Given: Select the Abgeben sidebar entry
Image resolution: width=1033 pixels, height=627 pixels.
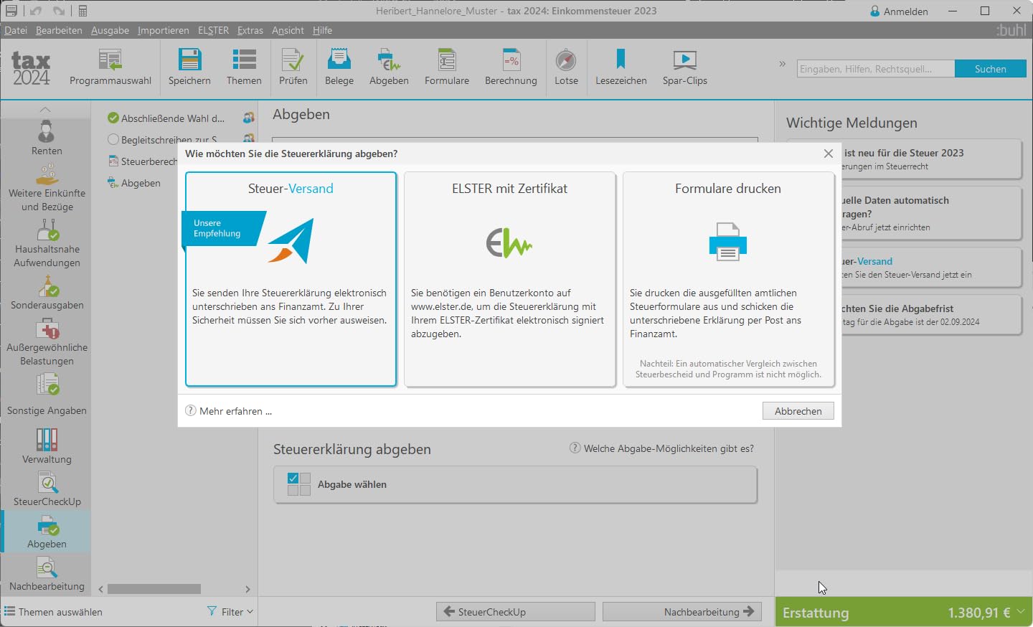Looking at the screenshot, I should (x=47, y=532).
